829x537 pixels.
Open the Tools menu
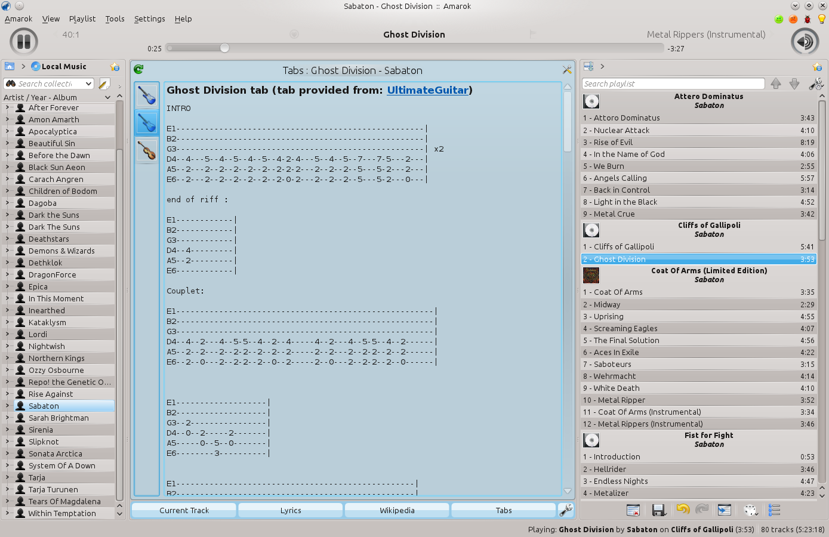pos(115,18)
